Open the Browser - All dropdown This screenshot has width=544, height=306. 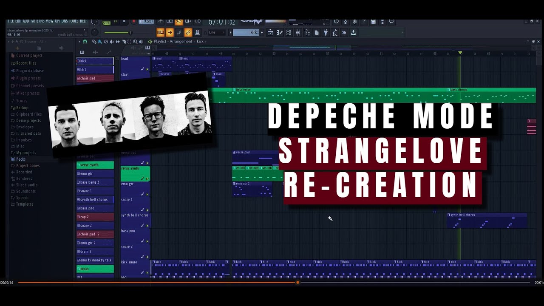coord(34,42)
